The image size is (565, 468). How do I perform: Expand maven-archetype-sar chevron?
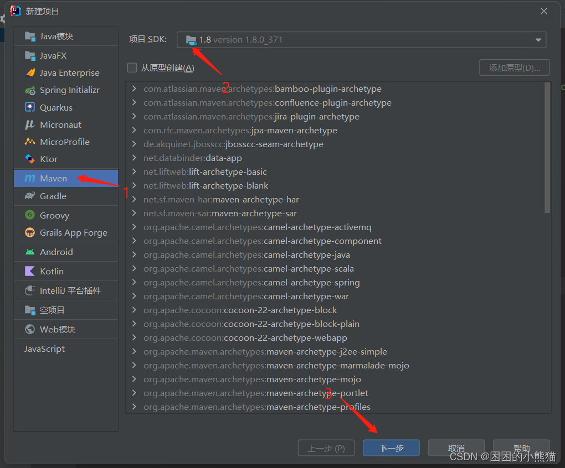[x=134, y=213]
